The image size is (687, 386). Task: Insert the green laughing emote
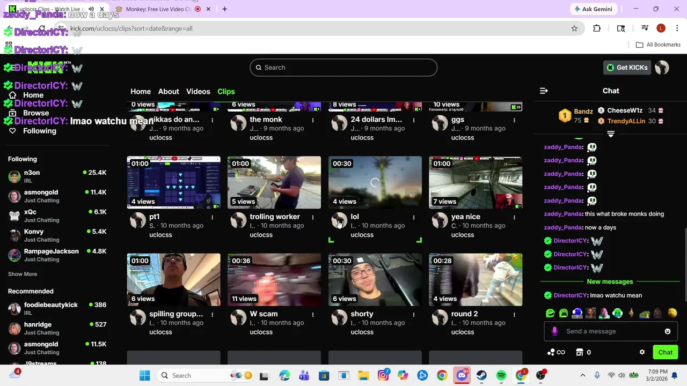[550, 313]
